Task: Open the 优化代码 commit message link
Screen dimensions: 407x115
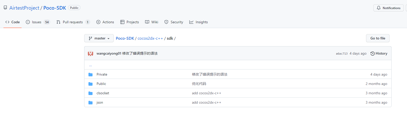Action: [199, 84]
